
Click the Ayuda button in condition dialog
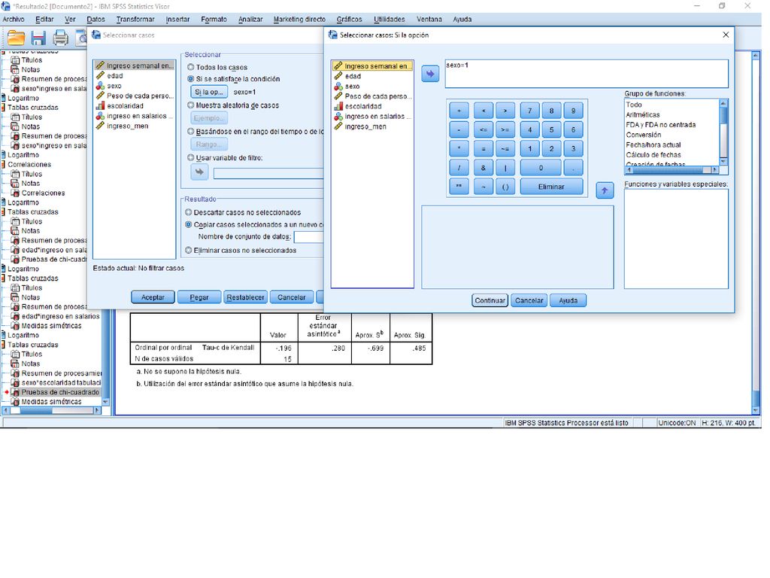[x=568, y=300]
